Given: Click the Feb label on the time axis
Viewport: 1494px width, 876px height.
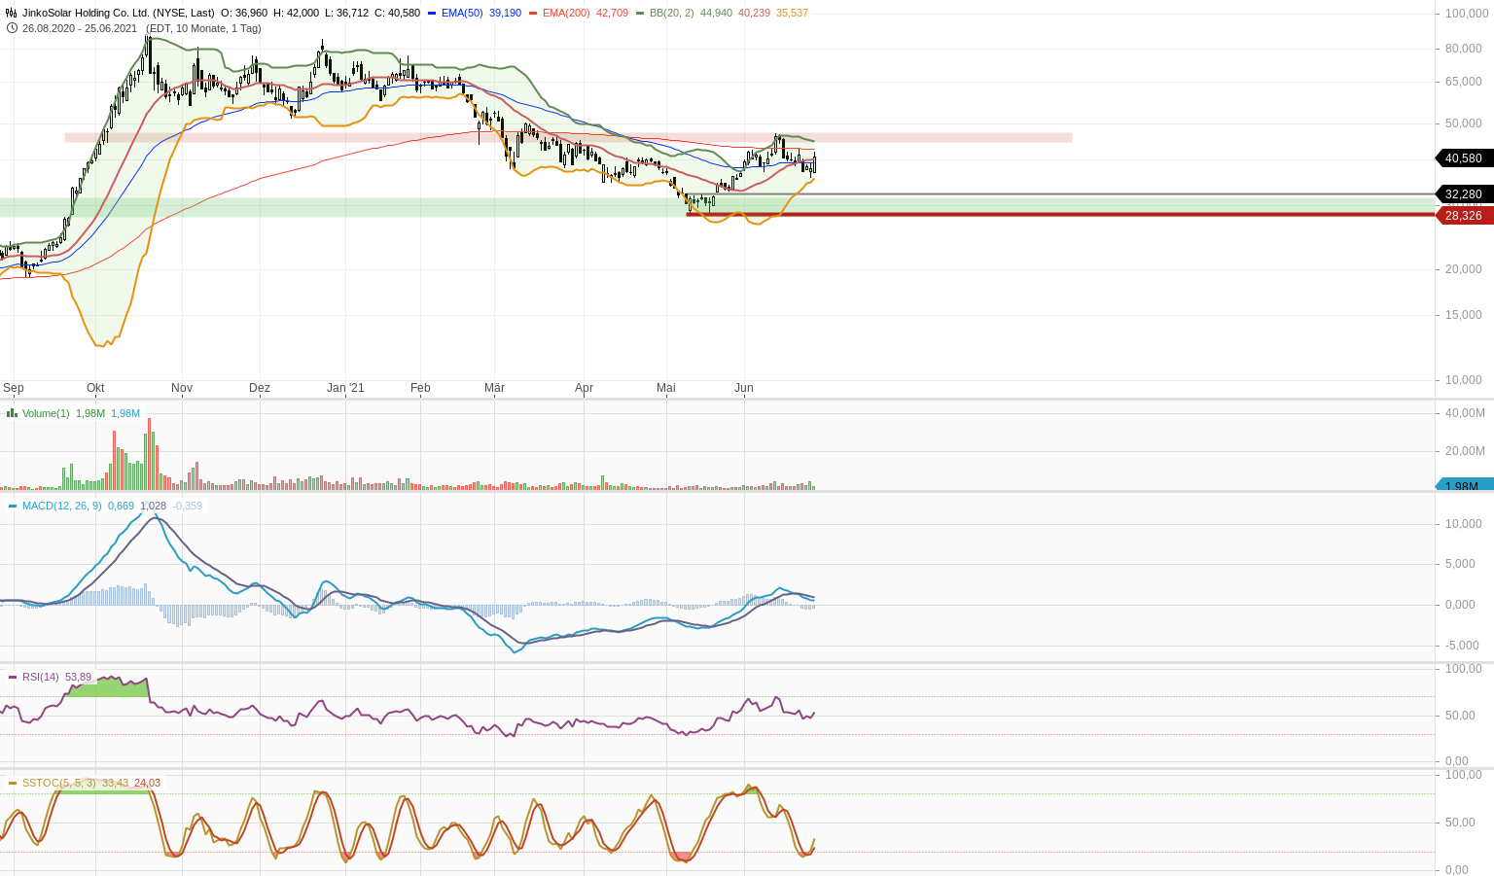Looking at the screenshot, I should coord(420,388).
